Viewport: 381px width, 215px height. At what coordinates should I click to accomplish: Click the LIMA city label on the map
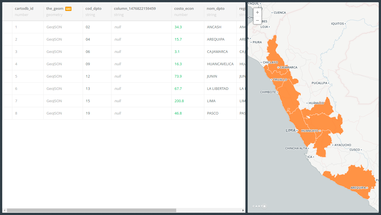pyautogui.click(x=291, y=130)
